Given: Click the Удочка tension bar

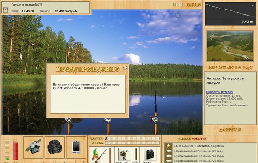Looking at the screenshot, I should 132,139.
